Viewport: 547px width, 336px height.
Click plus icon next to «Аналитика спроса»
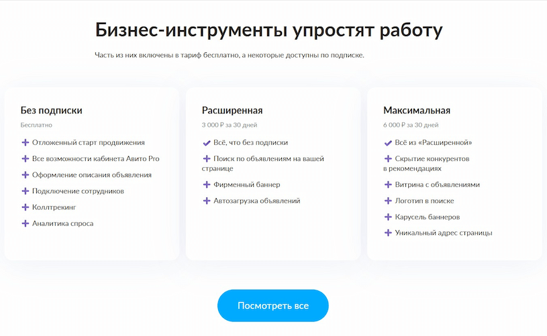[26, 223]
